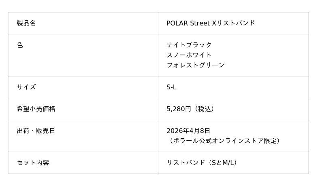Click the 希望小売価格 row label
The width and height of the screenshot is (324, 186).
coord(36,109)
